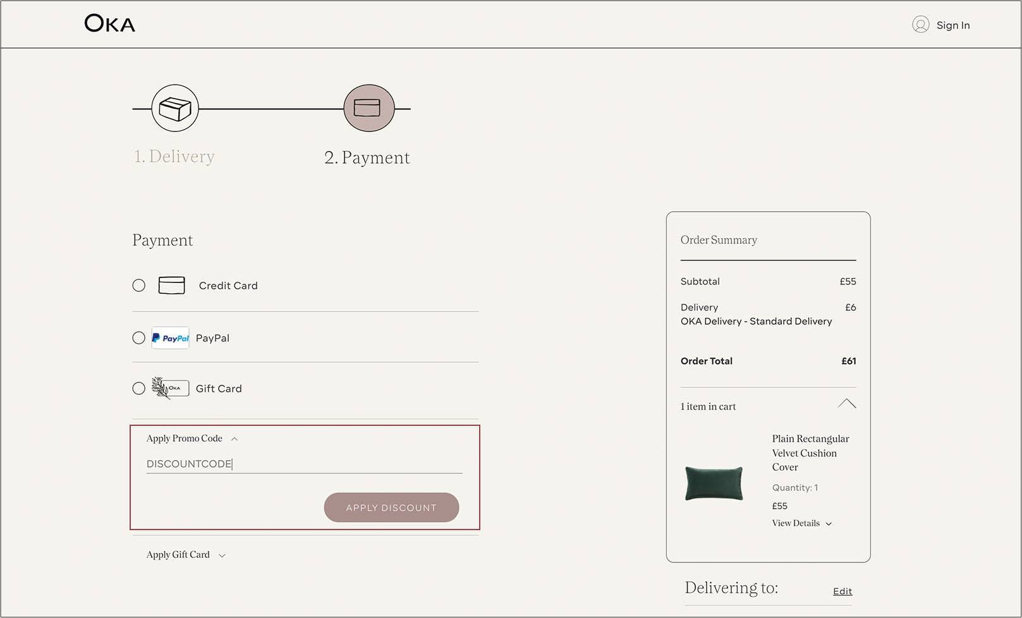Viewport: 1022px width, 618px height.
Task: Expand View Details for the cushion
Action: [x=801, y=523]
